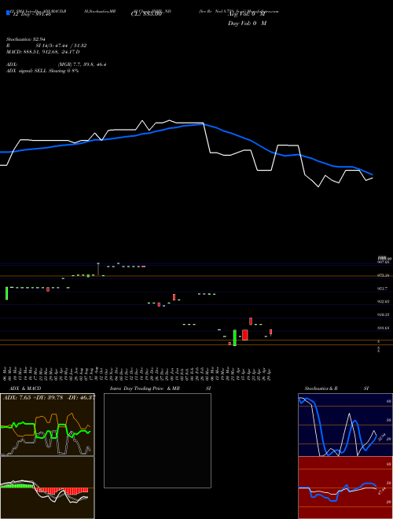Click the 'Day Vol: 0 M' text
393x519 pixels.
(x=247, y=24)
